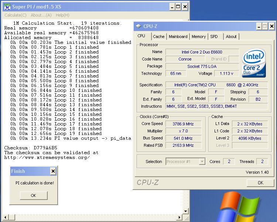Click the Super PI scroll down arrow
The height and width of the screenshot is (222, 277).
(185, 211)
